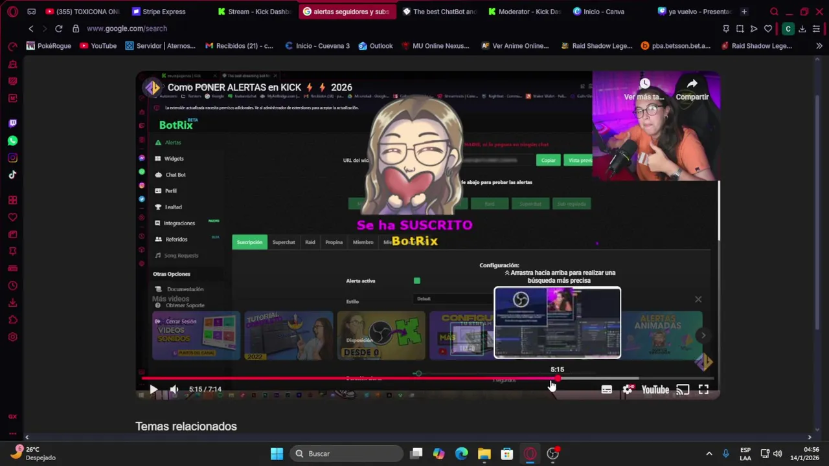Screen dimensions: 829x466
Task: Open bookmarks heart icon in the sidebar
Action: tap(12, 217)
